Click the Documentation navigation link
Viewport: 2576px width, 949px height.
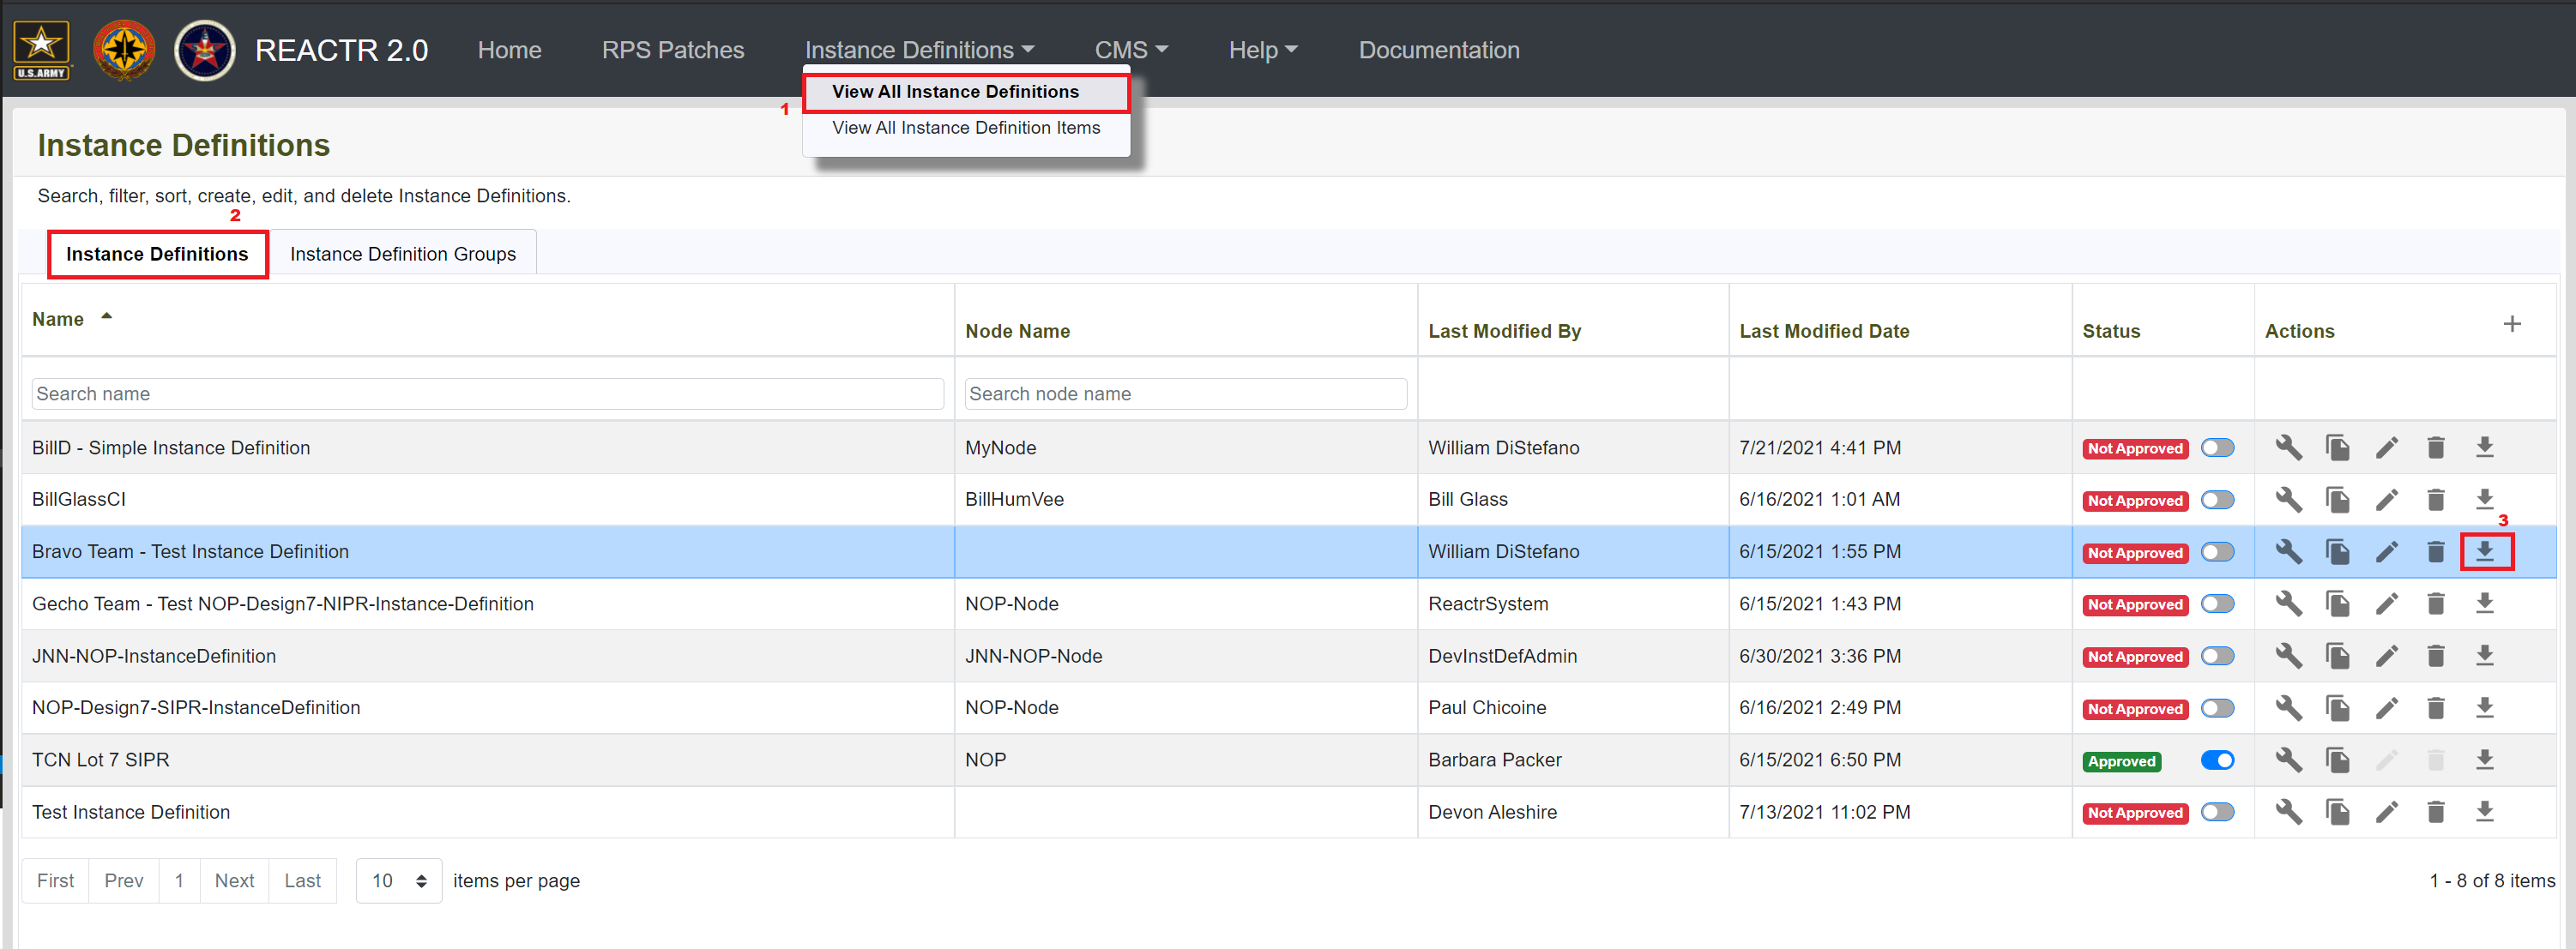[x=1441, y=49]
